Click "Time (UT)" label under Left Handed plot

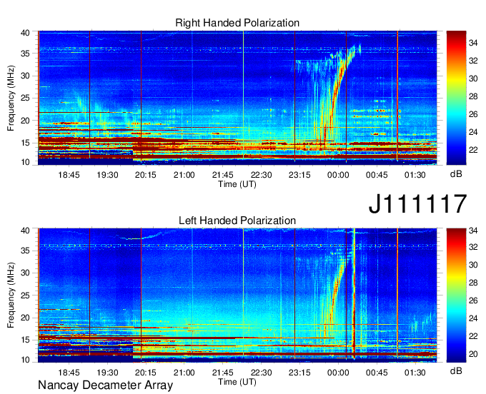coord(237,382)
